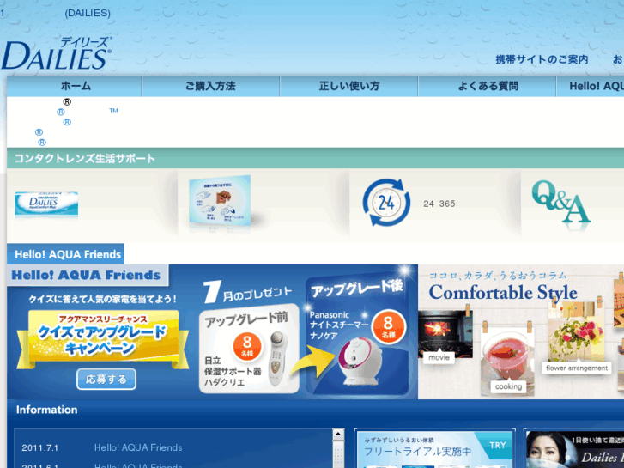Open the lens handling instruction card image
The width and height of the screenshot is (624, 468).
pos(220,200)
